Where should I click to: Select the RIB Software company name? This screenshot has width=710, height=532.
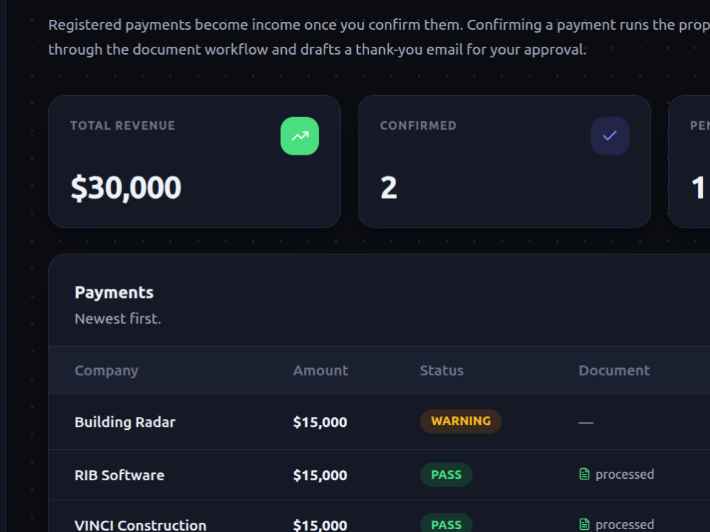point(119,475)
